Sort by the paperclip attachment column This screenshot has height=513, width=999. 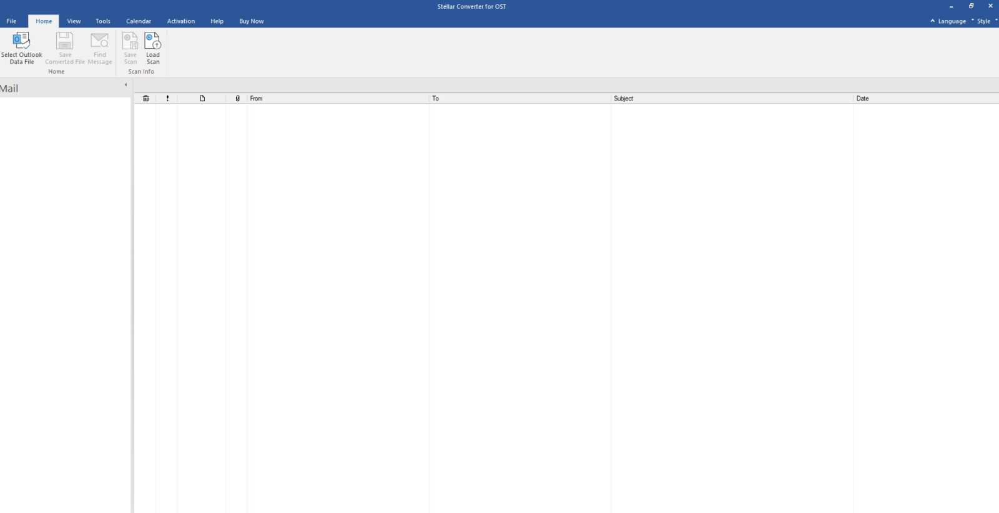(x=237, y=99)
